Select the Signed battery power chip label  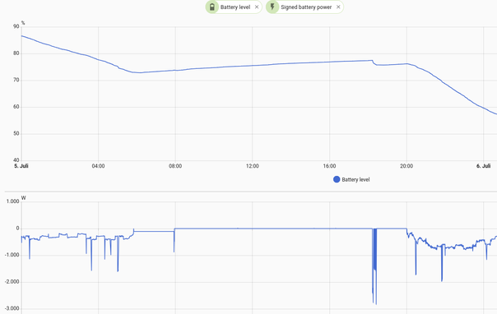click(x=306, y=7)
